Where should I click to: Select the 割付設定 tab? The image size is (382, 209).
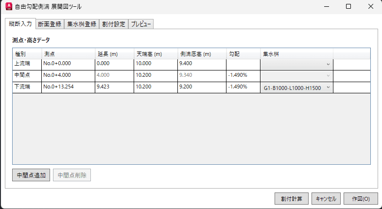point(113,24)
